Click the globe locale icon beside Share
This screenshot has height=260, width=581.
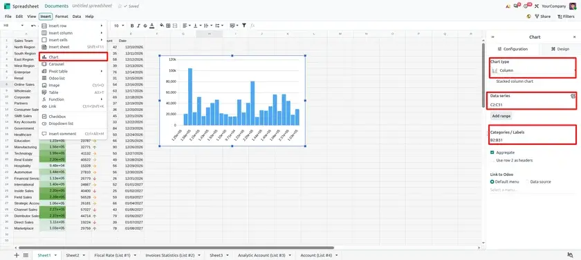coord(528,17)
